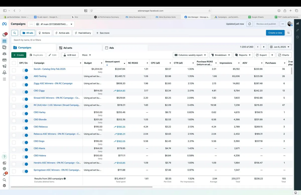The width and height of the screenshot is (301, 195).
Task: Open the three-dot more options button
Action: click(x=283, y=24)
